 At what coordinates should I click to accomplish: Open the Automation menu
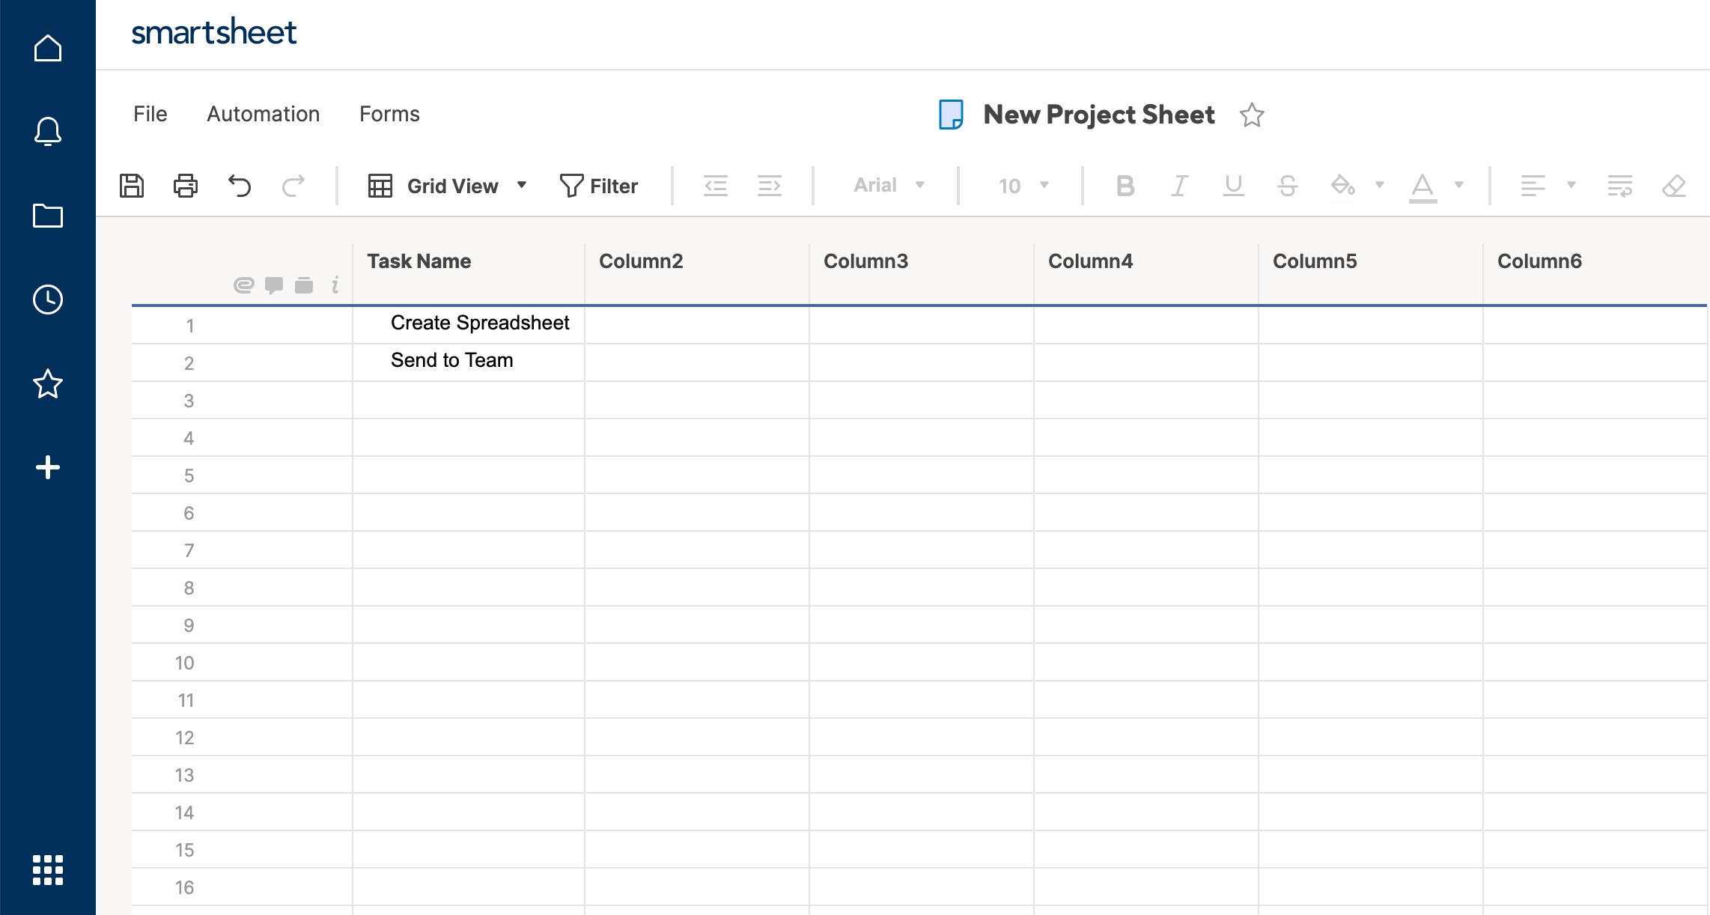point(262,113)
